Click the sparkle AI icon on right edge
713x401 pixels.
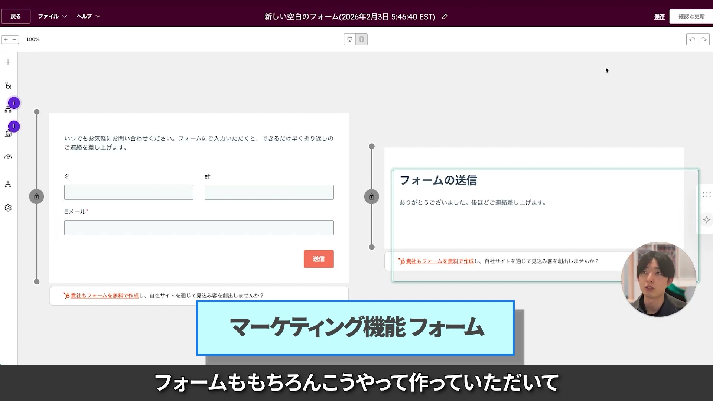tap(706, 220)
